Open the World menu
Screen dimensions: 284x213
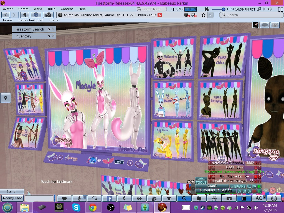[38, 9]
